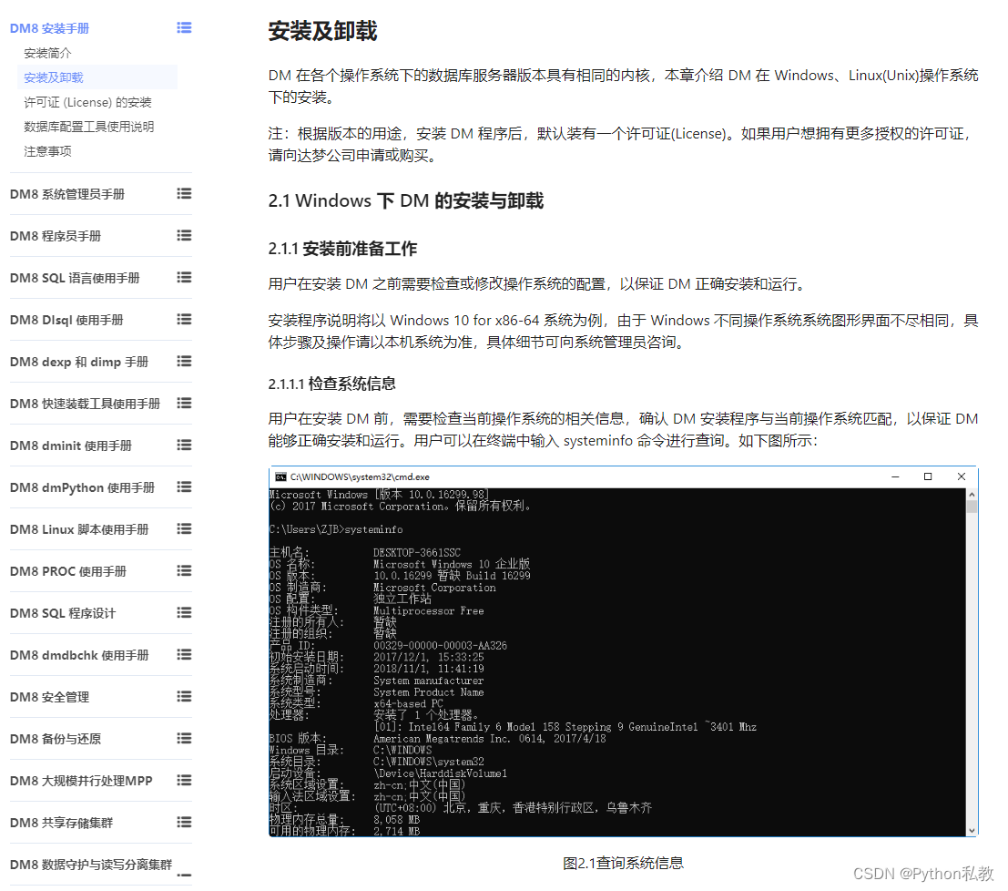Click the cmd.exe systeminfo screenshot image

point(623,651)
